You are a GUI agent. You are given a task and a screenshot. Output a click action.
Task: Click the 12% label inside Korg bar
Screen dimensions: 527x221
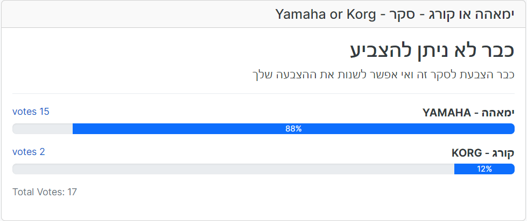coord(484,169)
